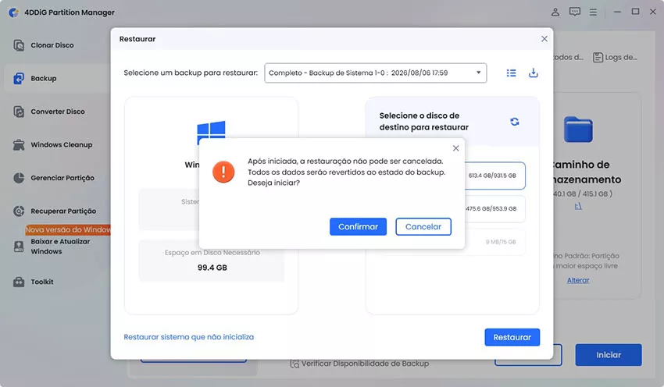
Task: Click the Recuperar Partição icon
Action: point(19,211)
